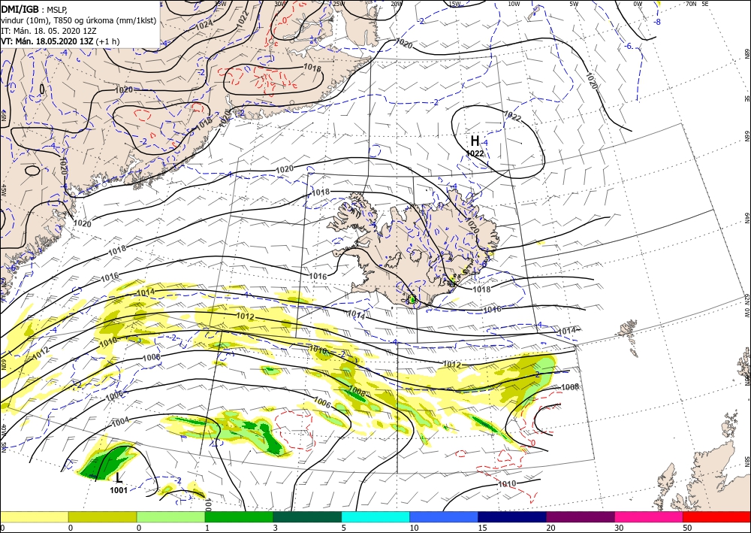751x533 pixels.
Task: Click the 10W longitude label
Action: pos(514,4)
